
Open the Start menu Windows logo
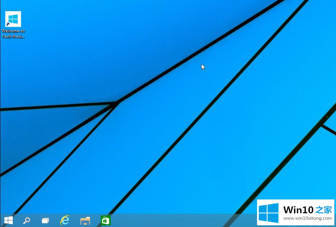8,221
